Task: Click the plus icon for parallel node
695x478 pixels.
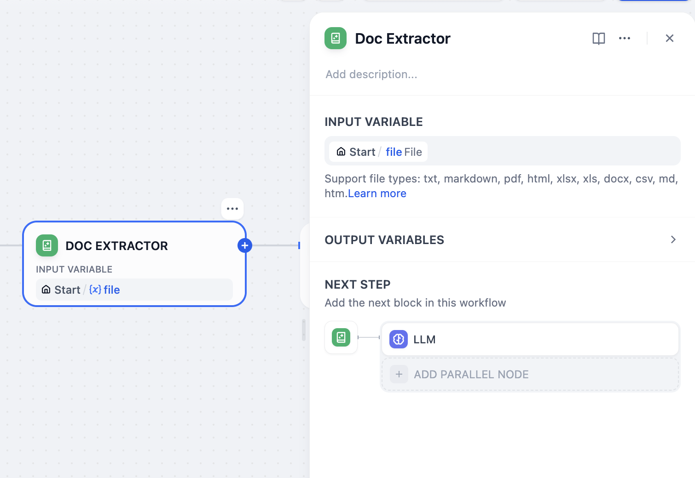Action: (399, 375)
